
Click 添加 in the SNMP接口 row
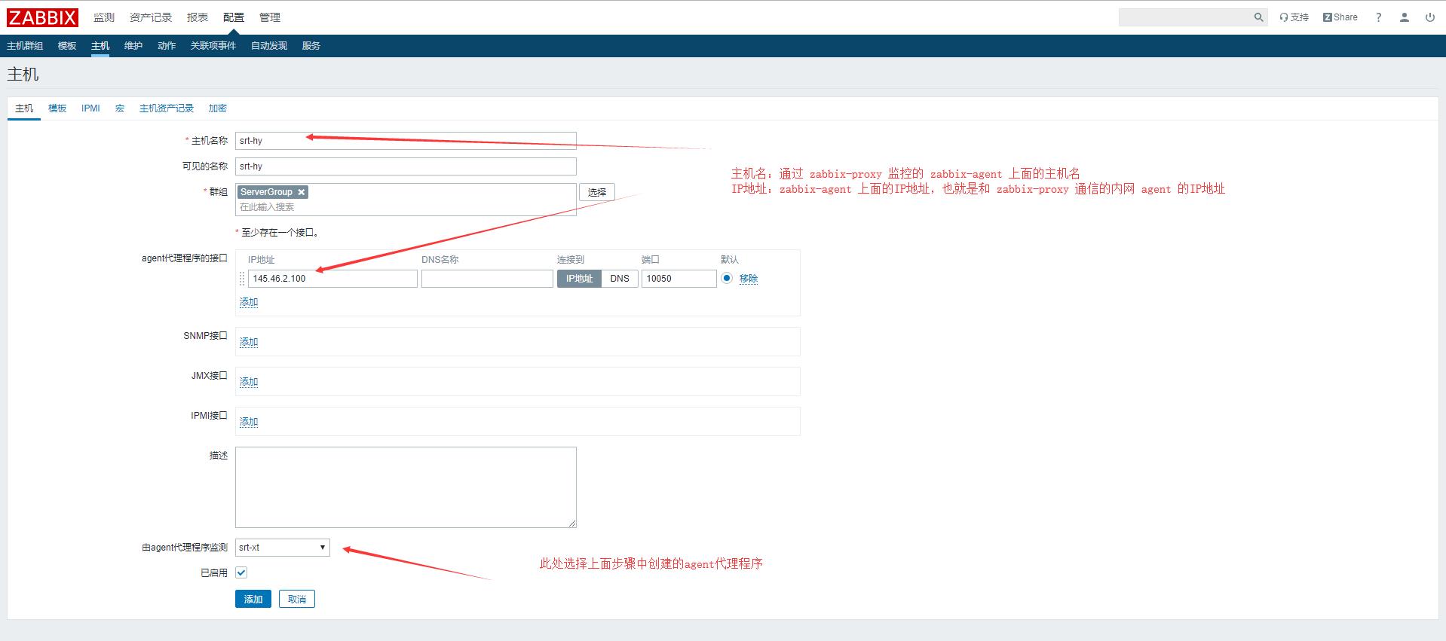pos(249,342)
